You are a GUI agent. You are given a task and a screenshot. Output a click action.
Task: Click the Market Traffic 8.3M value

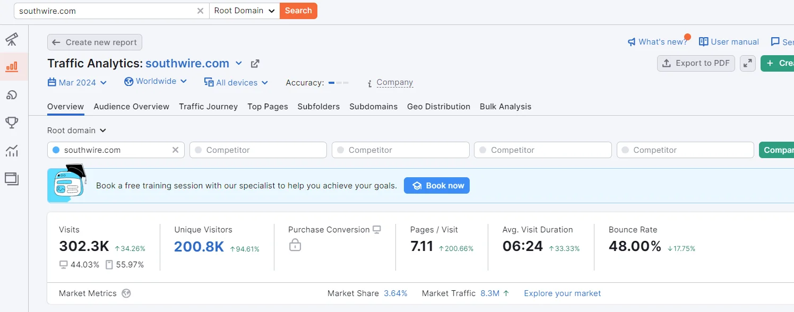pos(490,293)
